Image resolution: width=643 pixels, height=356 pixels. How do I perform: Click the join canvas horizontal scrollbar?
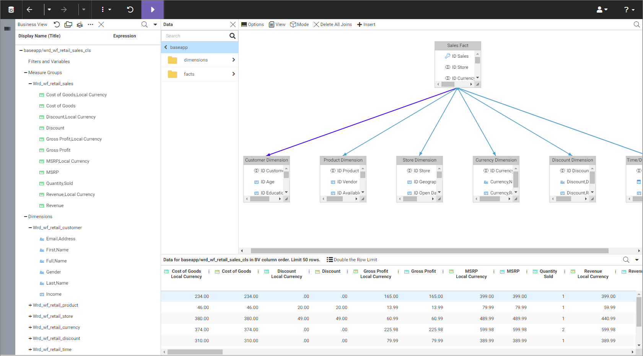430,251
